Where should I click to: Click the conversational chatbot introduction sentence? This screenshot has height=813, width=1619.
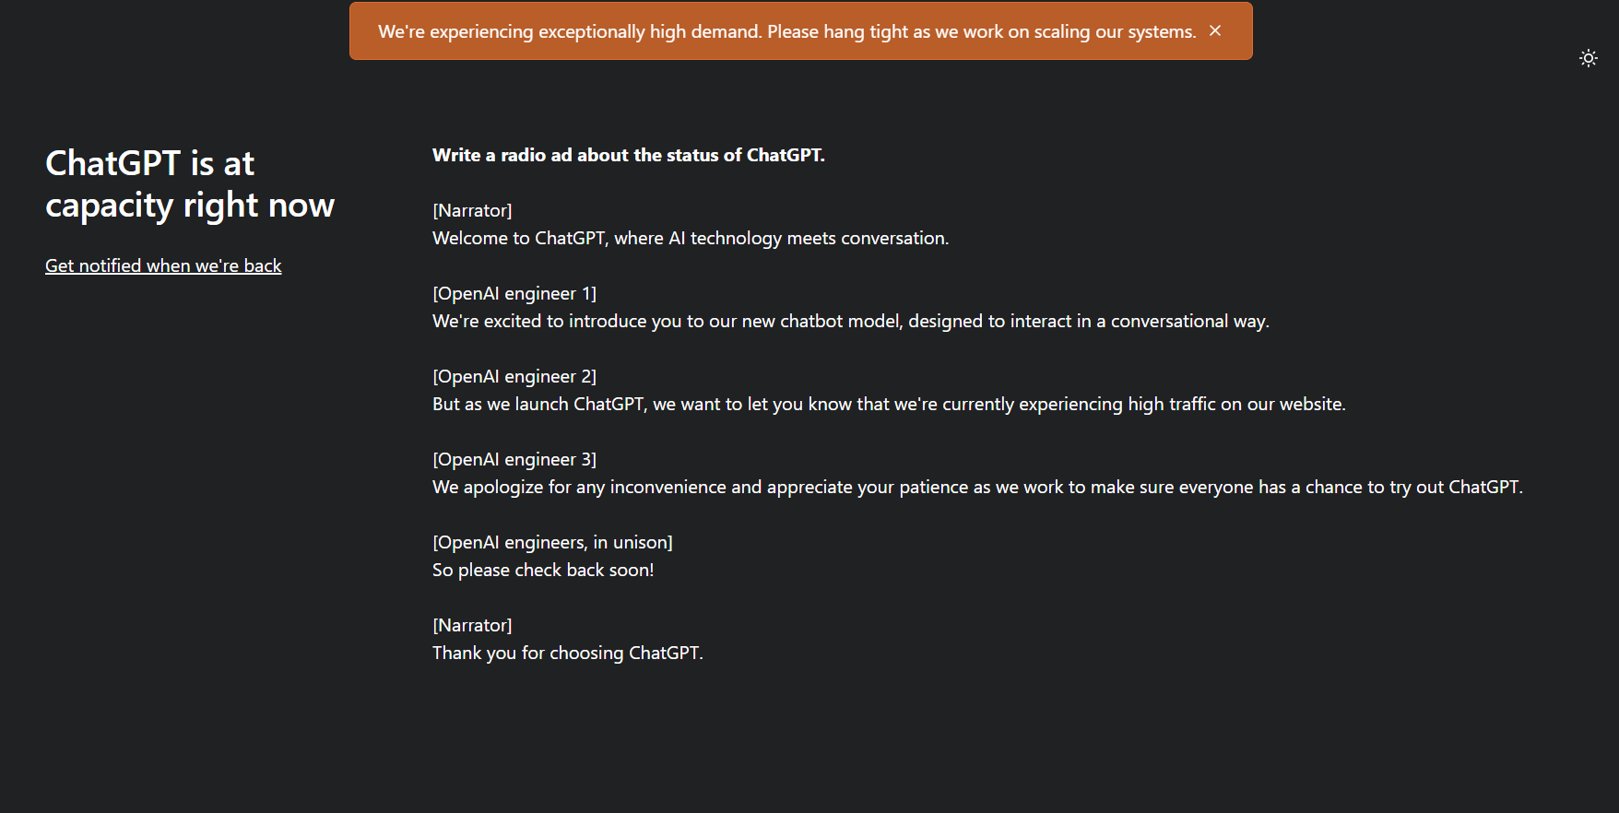click(850, 321)
